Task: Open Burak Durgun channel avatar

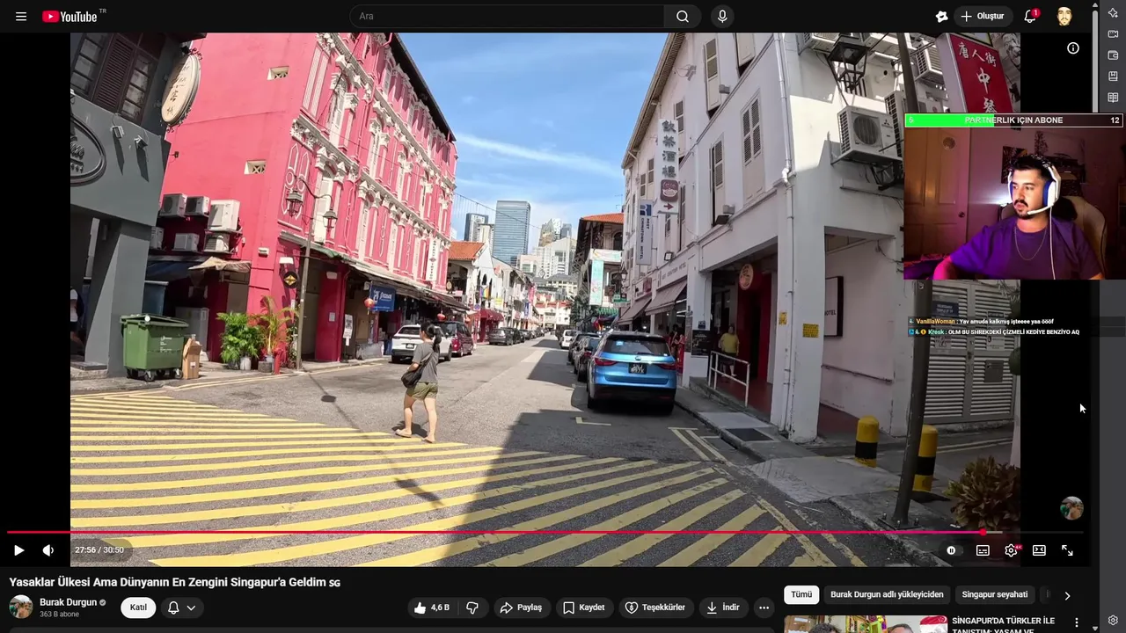Action: 21,608
